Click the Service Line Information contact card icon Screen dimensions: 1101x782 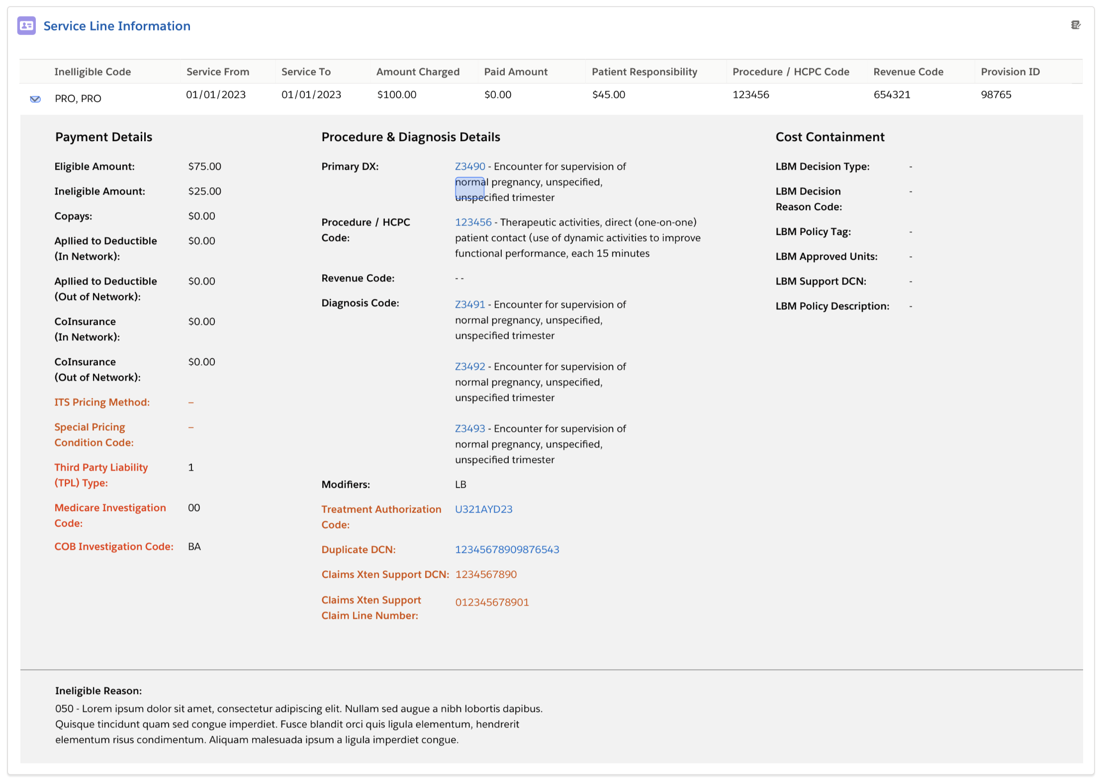(x=26, y=26)
